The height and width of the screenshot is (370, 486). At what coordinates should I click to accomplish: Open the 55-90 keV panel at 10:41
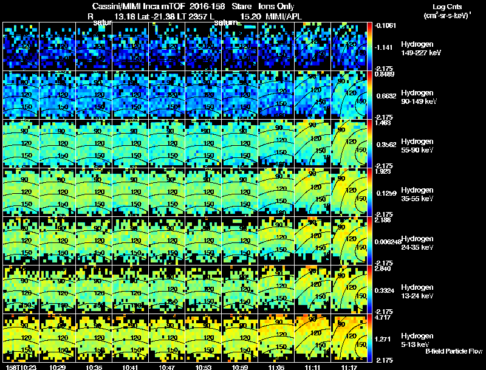click(131, 144)
